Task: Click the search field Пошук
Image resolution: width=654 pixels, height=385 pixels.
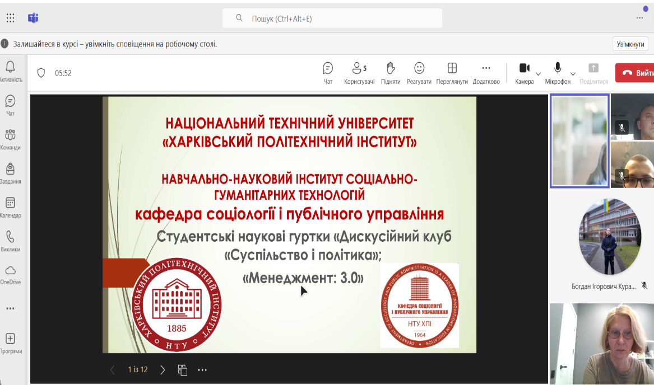Action: (332, 18)
